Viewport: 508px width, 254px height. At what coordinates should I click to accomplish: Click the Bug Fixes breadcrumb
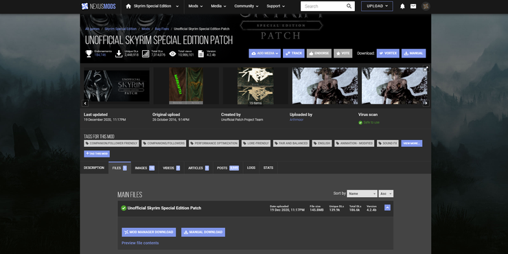click(x=161, y=29)
